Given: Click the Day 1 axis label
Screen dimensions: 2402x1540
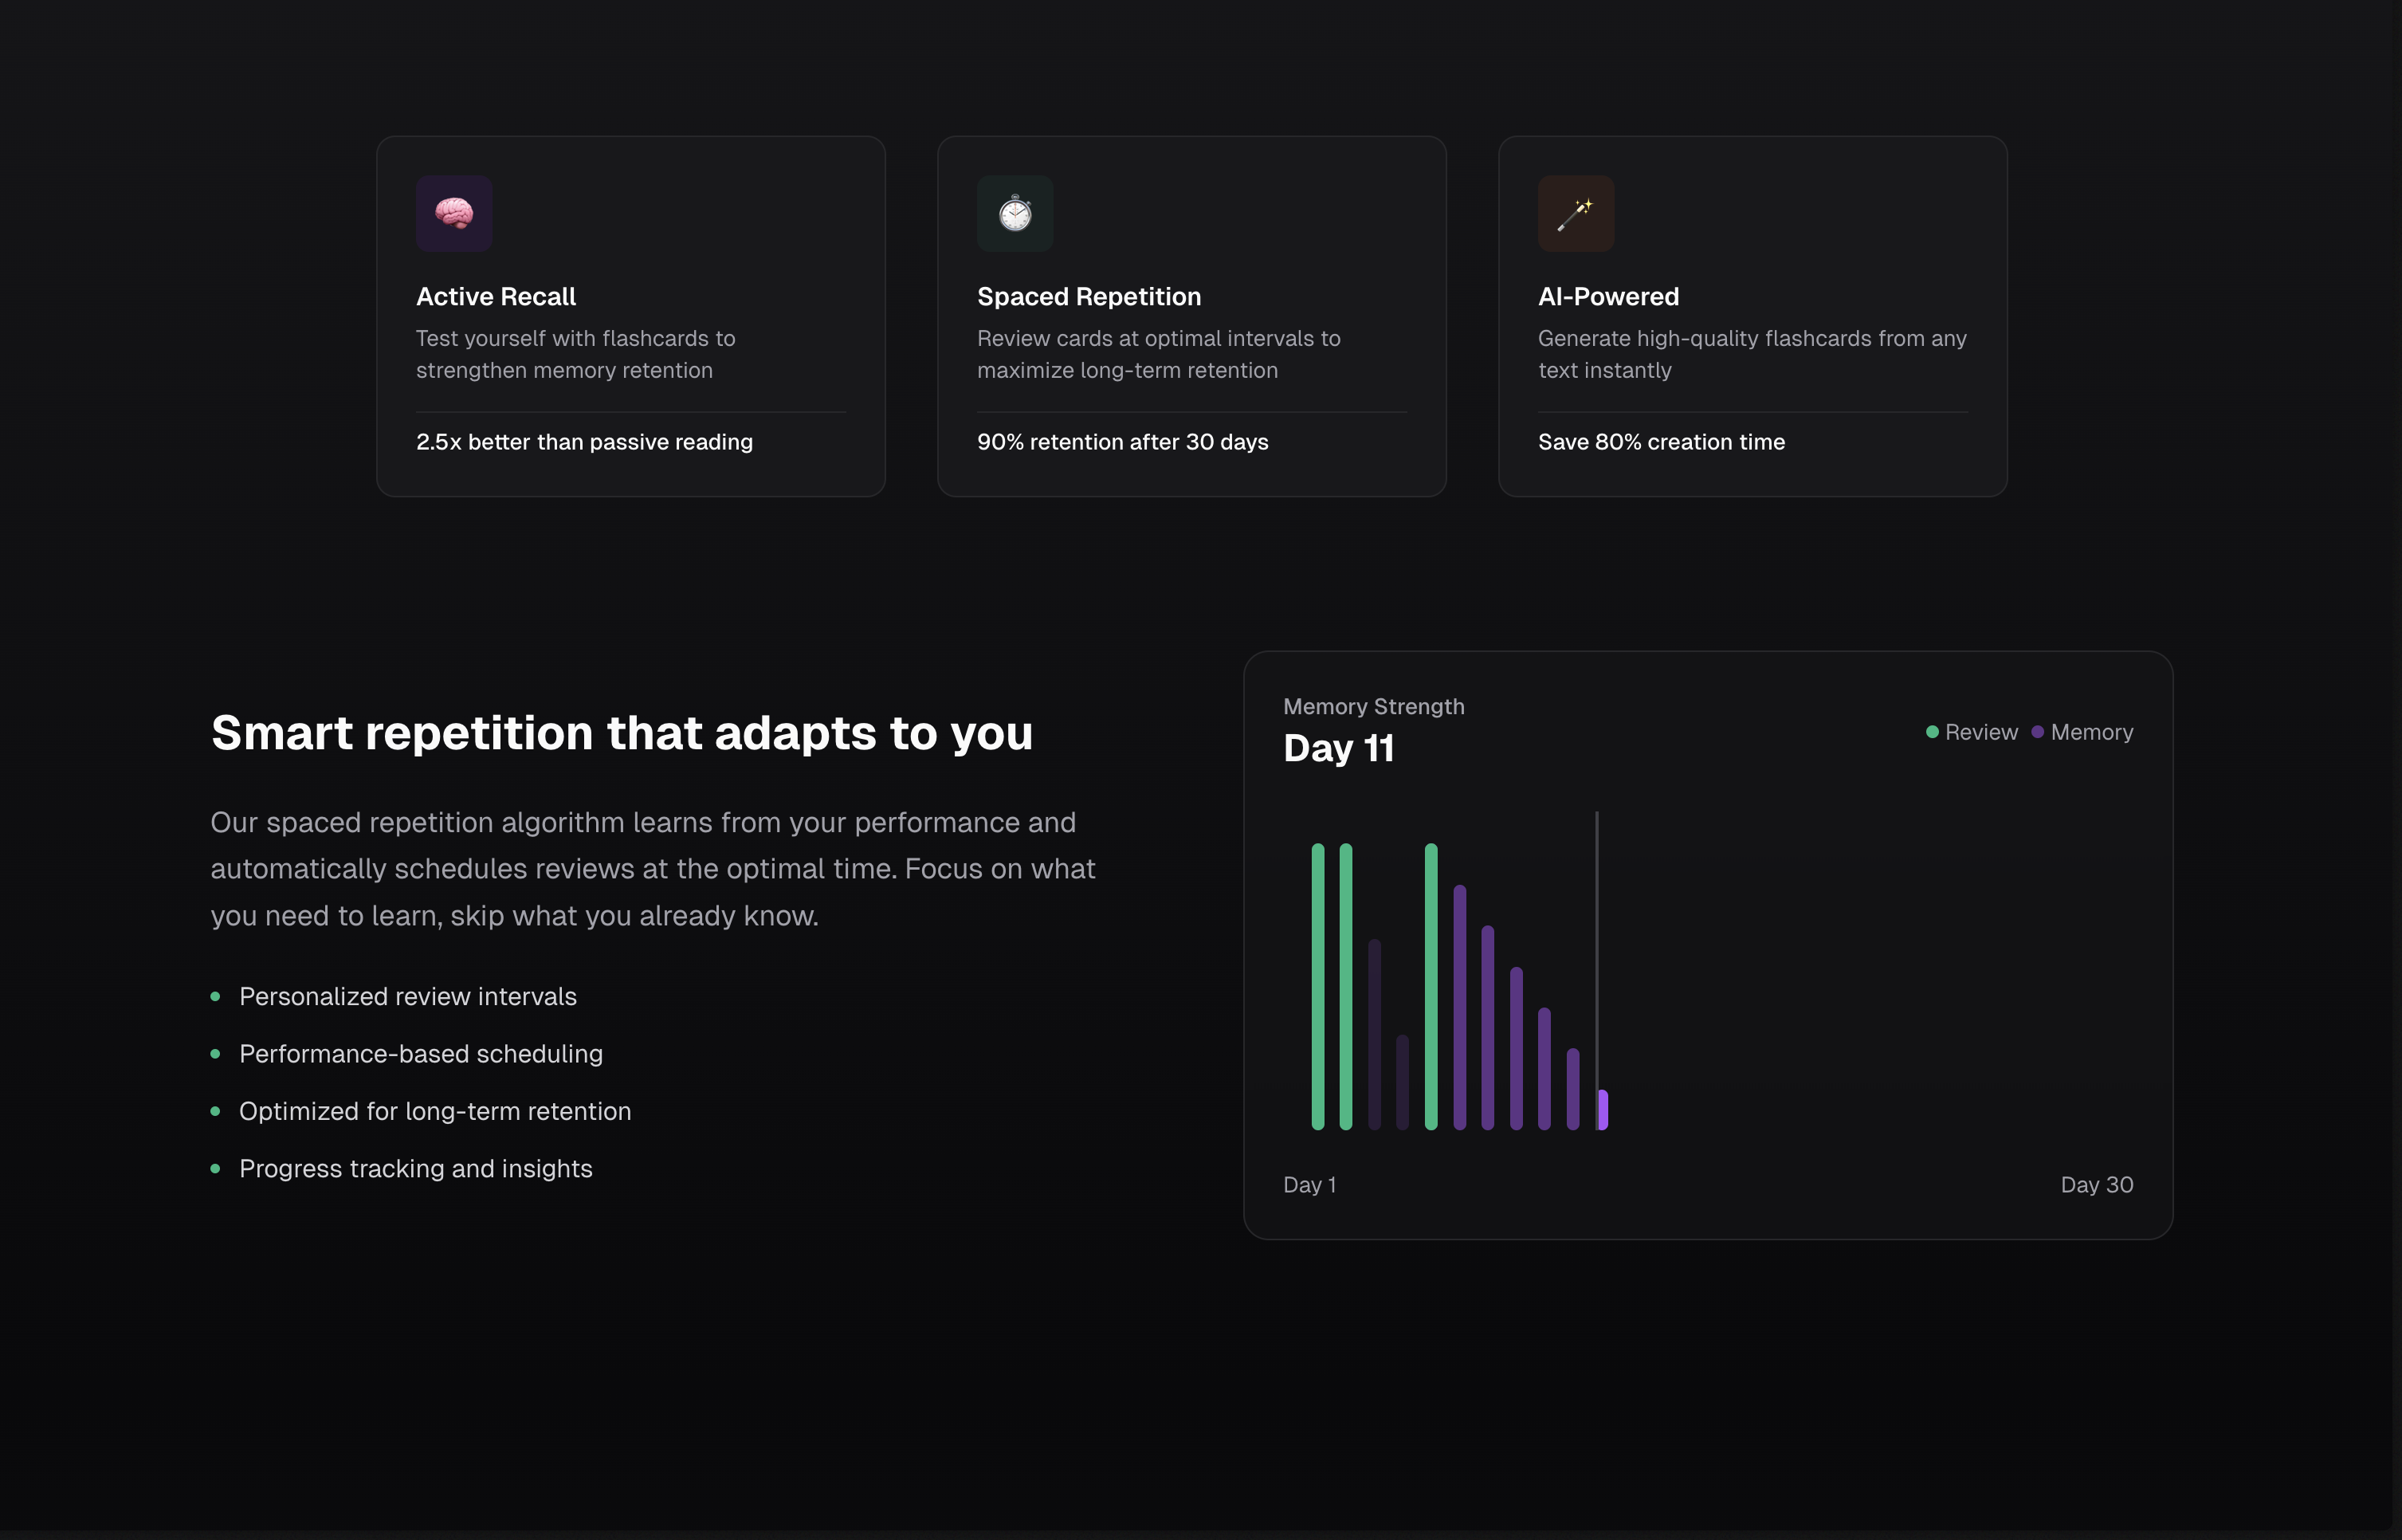Looking at the screenshot, I should [1309, 1184].
